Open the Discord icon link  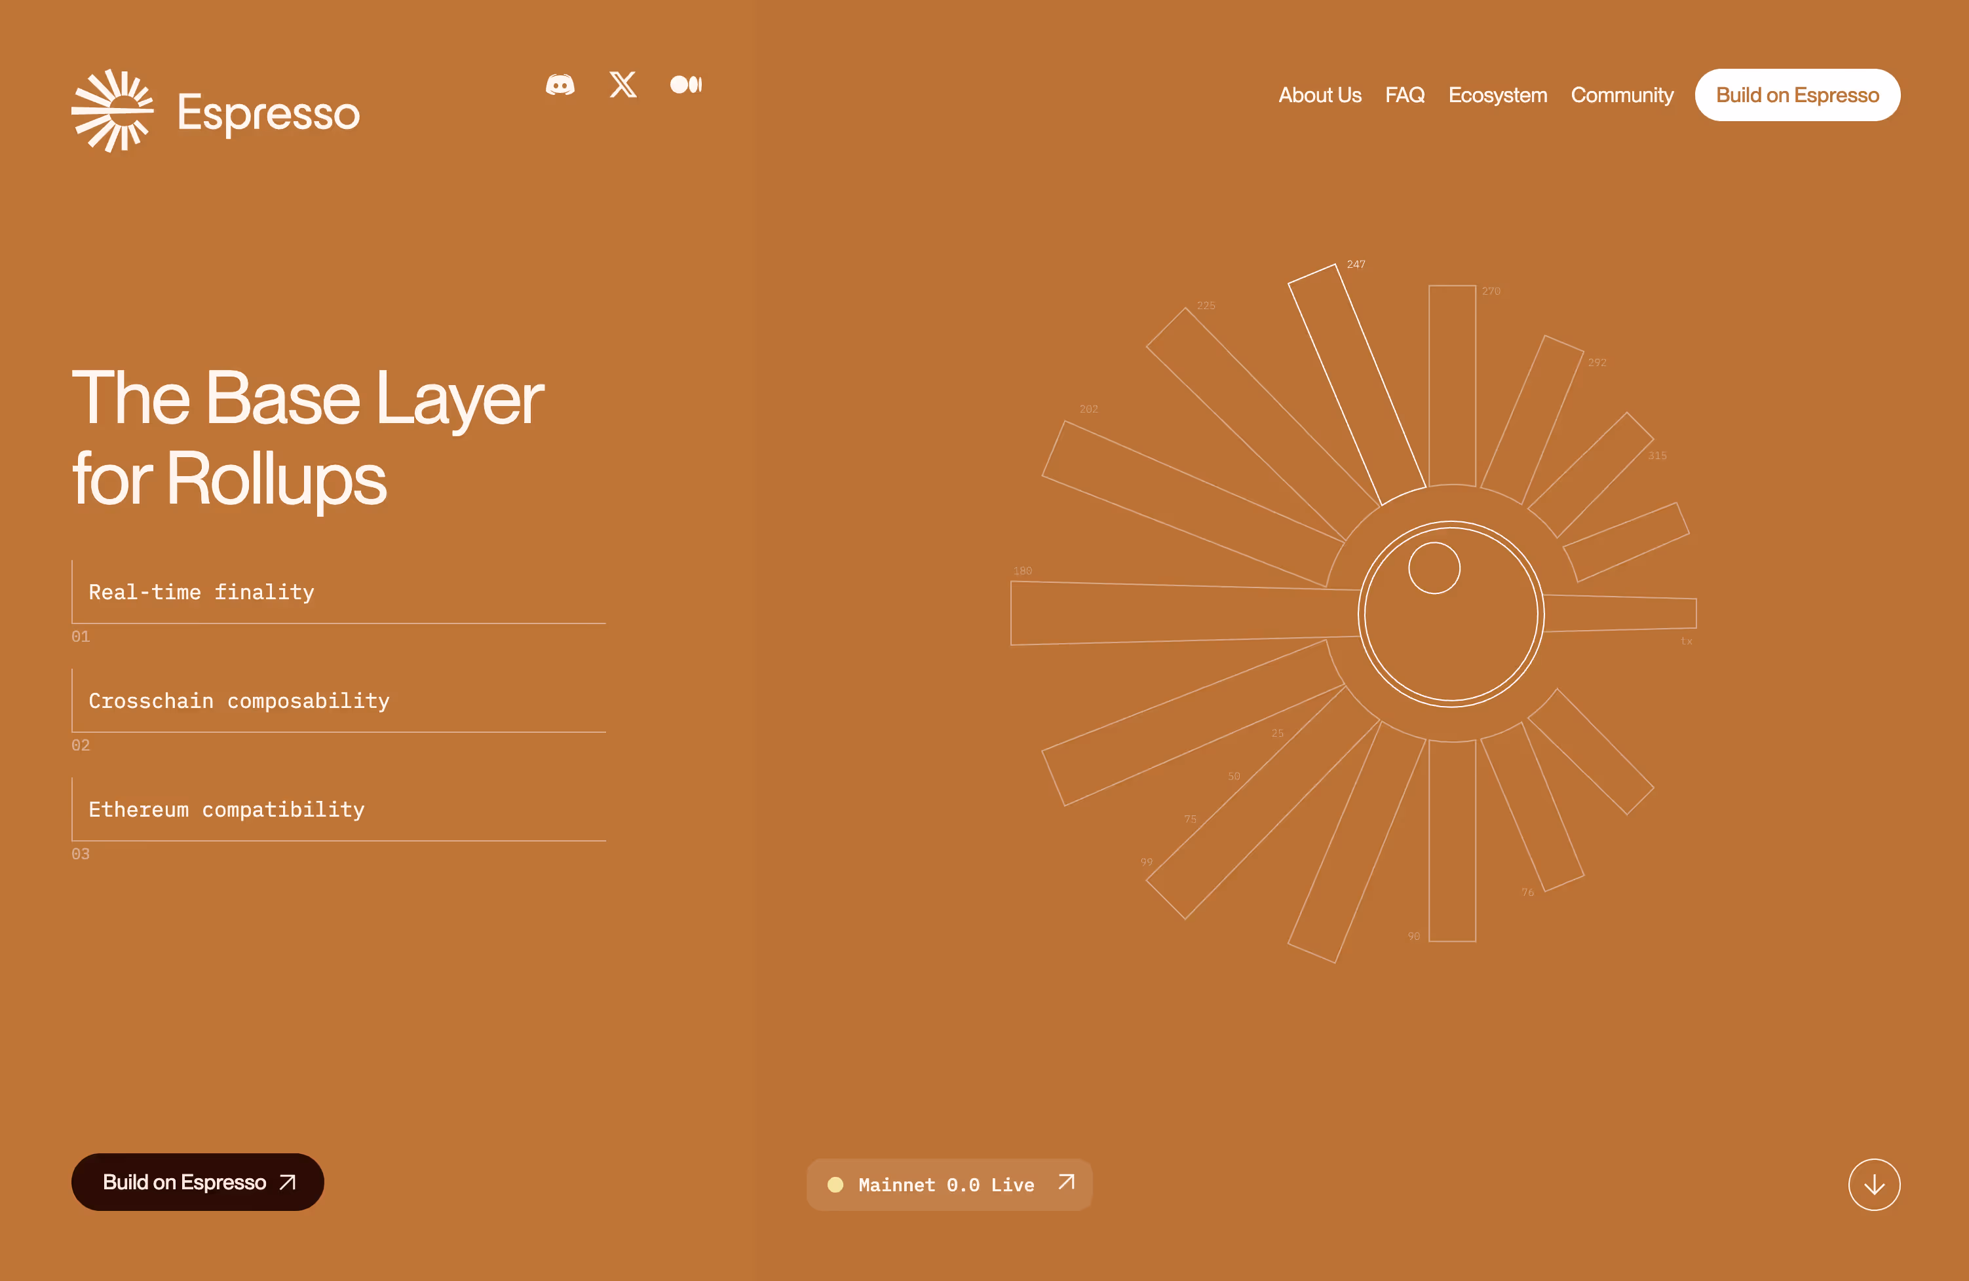pos(560,85)
